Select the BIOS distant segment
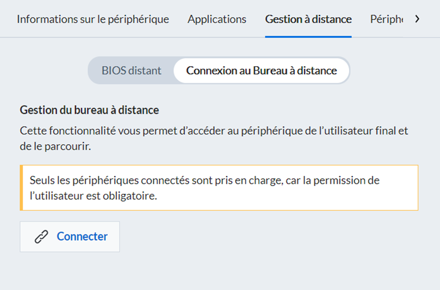Screen dimensions: 440x290 pyautogui.click(x=131, y=70)
